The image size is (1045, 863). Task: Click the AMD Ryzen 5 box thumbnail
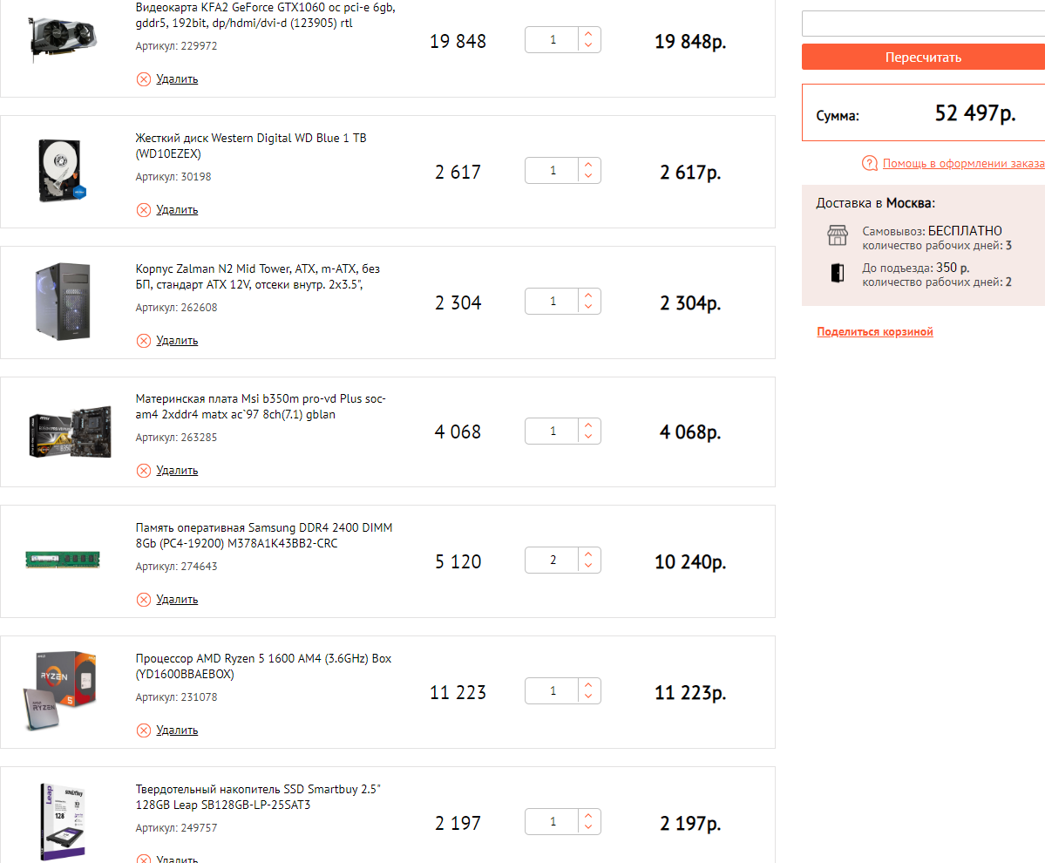[58, 690]
